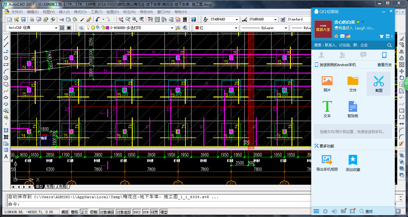This screenshot has height=217, width=408.
Task: Click 文本 send text button in QQ
Action: click(327, 109)
